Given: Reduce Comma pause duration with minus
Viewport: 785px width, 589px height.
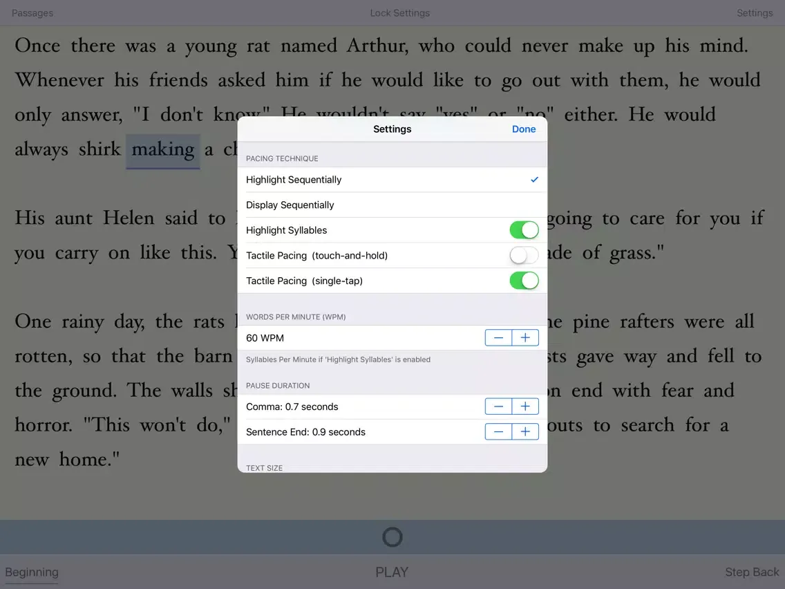Looking at the screenshot, I should [x=499, y=406].
